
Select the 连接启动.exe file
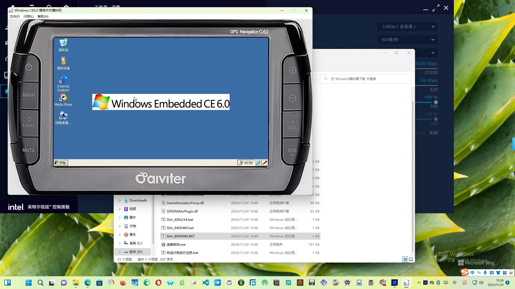[x=240, y=244]
